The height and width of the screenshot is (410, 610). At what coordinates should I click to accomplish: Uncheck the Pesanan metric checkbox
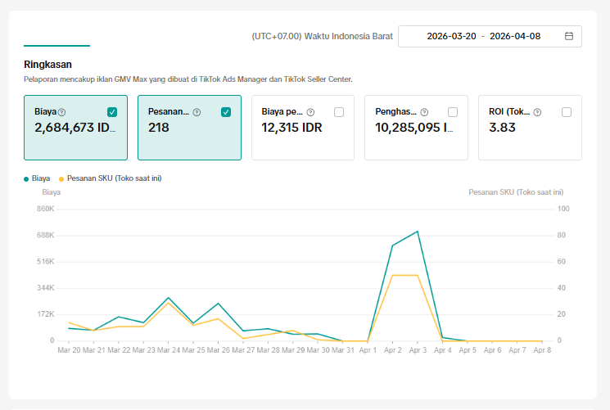[226, 112]
